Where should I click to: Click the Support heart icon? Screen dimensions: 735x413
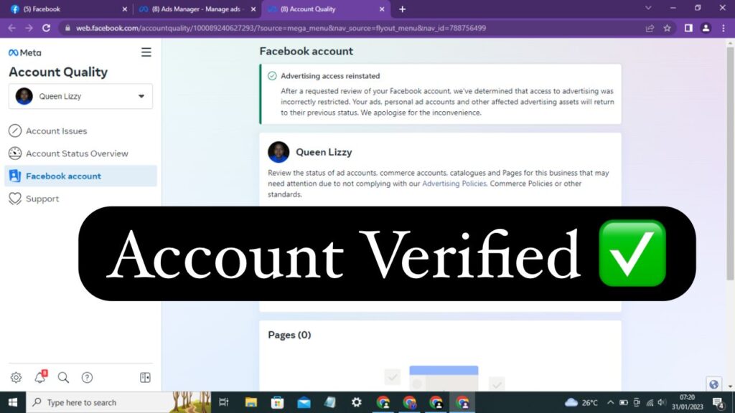coord(15,199)
